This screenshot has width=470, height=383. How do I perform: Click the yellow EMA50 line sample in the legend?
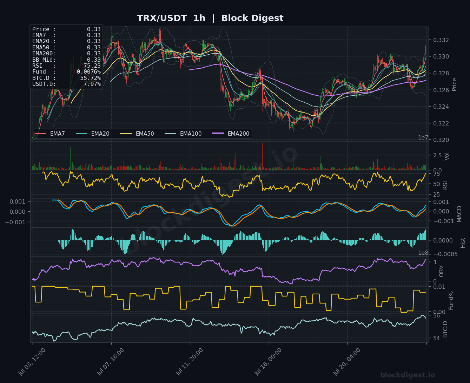(126, 134)
